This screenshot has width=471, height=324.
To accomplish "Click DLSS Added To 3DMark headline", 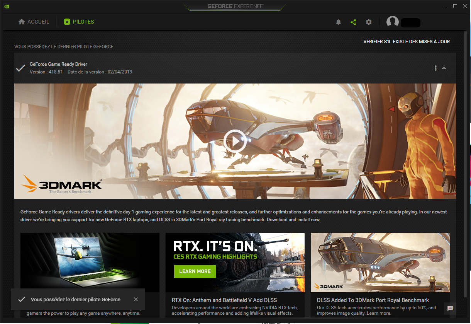I will pyautogui.click(x=373, y=300).
